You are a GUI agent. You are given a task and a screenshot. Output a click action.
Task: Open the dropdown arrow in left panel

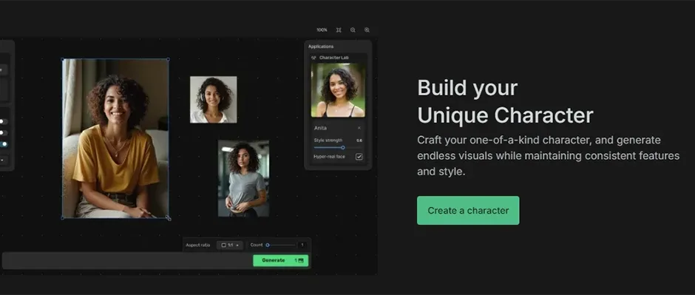click(x=3, y=160)
